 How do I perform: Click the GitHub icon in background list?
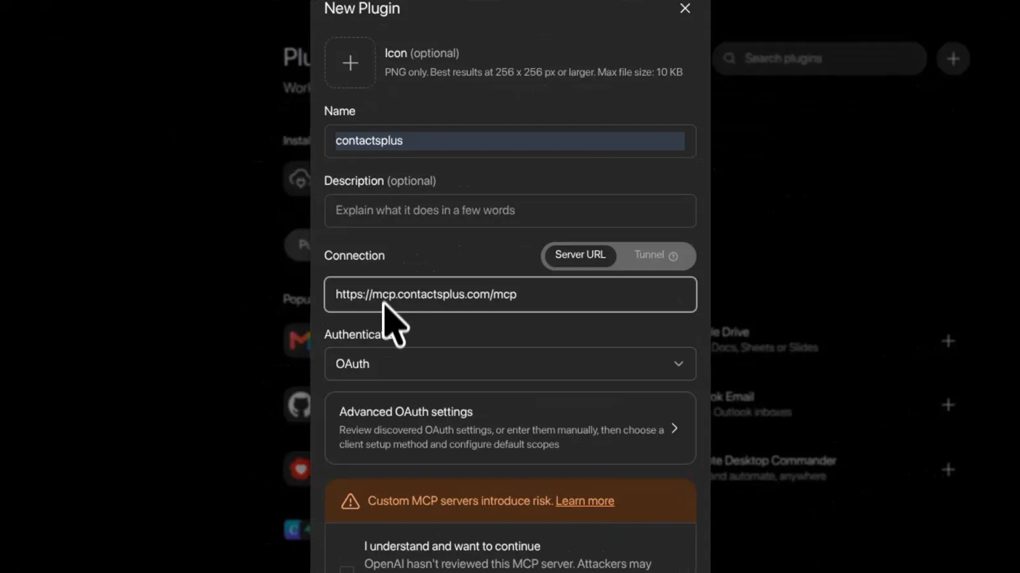click(x=299, y=404)
